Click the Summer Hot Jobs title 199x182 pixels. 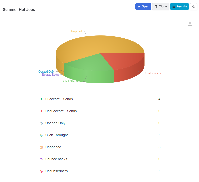(x=19, y=10)
